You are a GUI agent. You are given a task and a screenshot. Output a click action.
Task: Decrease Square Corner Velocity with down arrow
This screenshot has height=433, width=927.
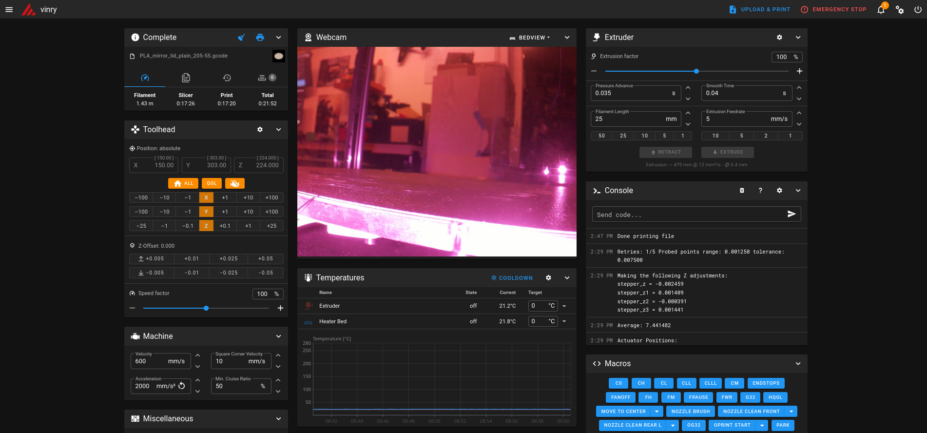[x=278, y=367]
